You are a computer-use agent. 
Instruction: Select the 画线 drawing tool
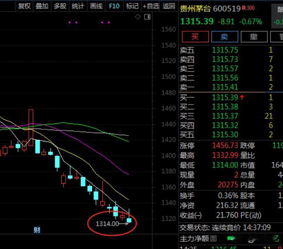(x=96, y=6)
